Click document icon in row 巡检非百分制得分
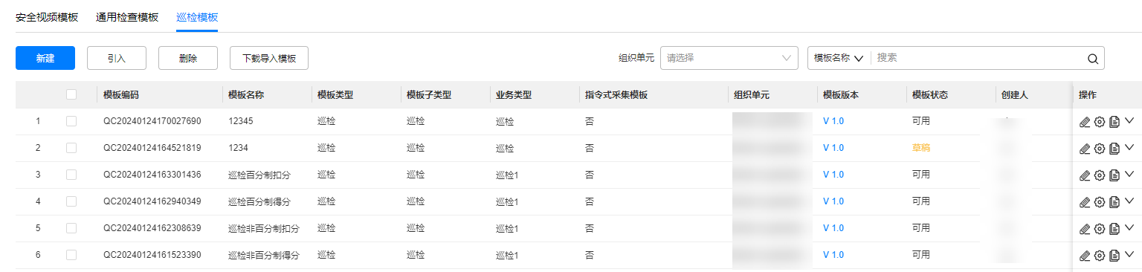Viewport: 1142px width, 272px height. tap(1114, 256)
